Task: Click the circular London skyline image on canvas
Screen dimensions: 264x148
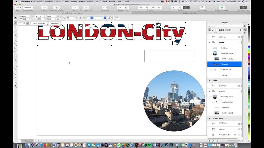Action: coord(174,101)
